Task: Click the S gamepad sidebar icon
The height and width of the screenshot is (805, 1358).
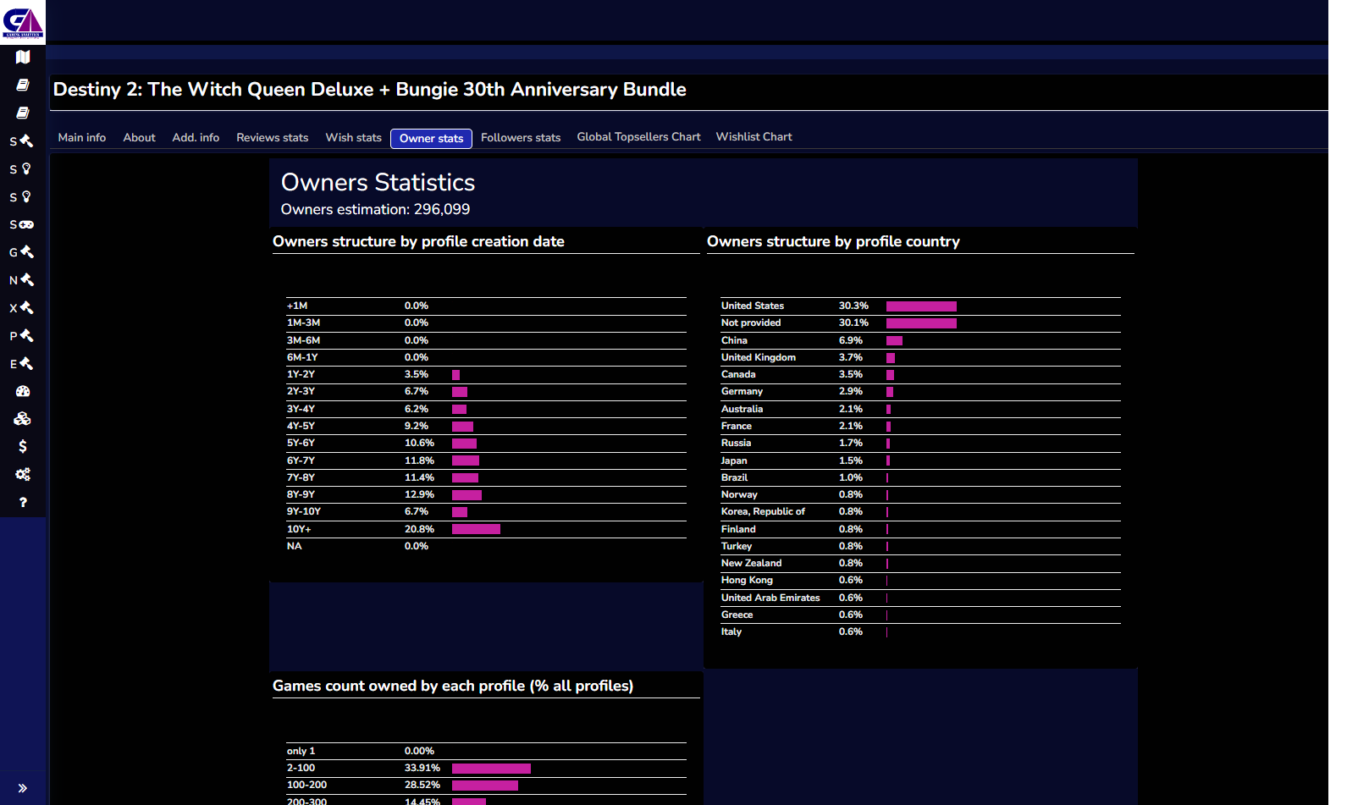Action: pyautogui.click(x=22, y=225)
